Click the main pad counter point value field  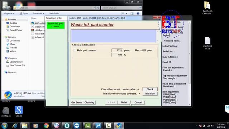point(117,50)
